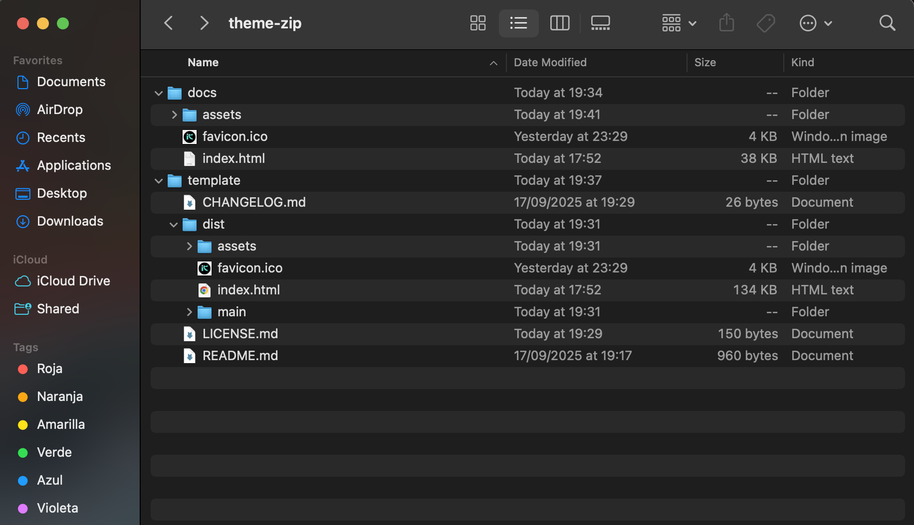Click 'Today at 19:34' date for docs
This screenshot has width=914, height=525.
coord(558,93)
